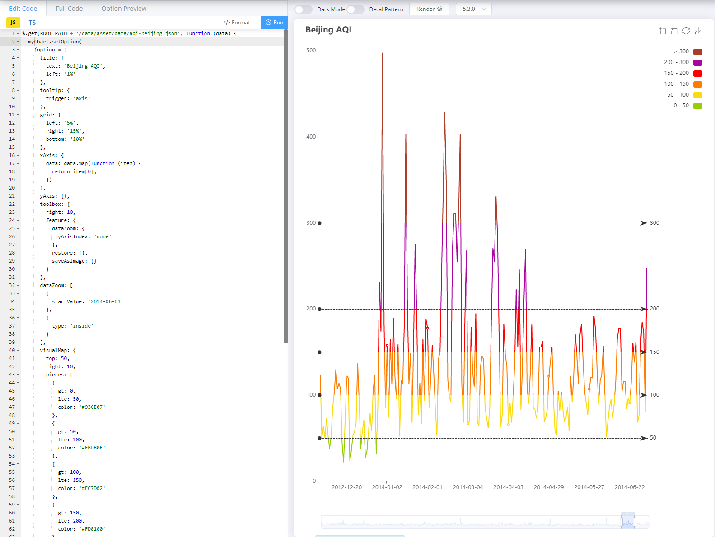Image resolution: width=715 pixels, height=537 pixels.
Task: Click the > 300 legend color swatch
Action: point(698,51)
